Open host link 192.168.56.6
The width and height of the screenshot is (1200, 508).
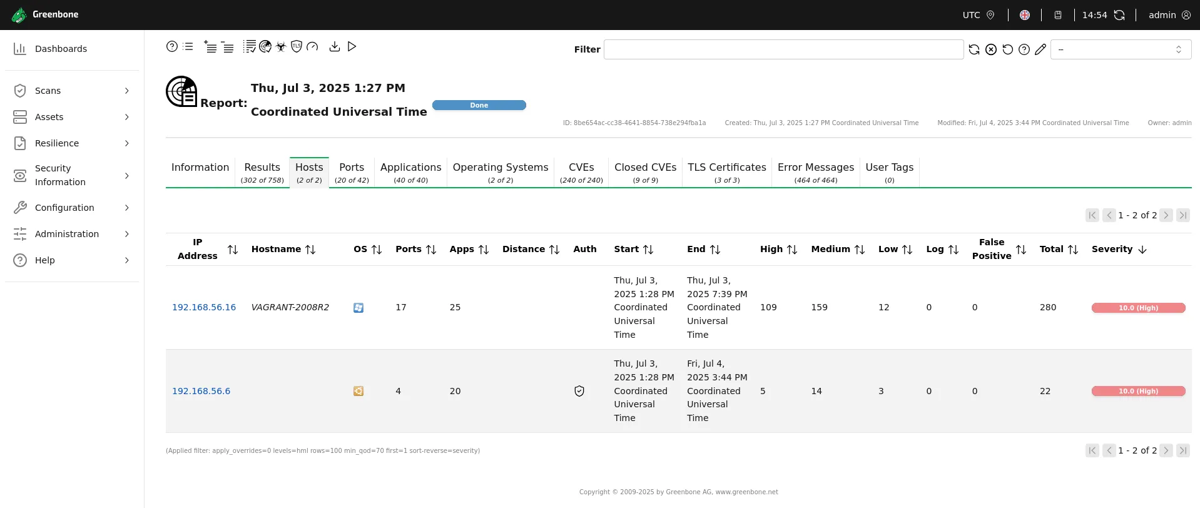201,391
